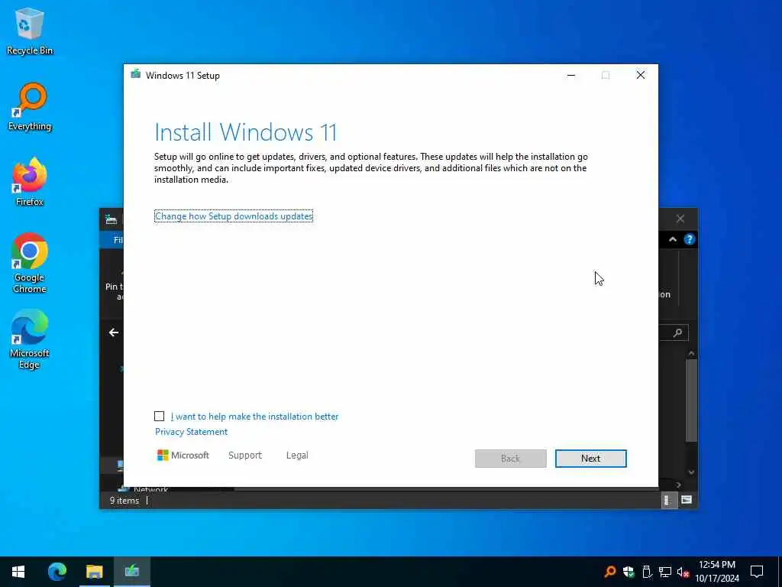Click scroll-up arrow in File Explorer
Image resolution: width=782 pixels, height=587 pixels.
point(691,353)
